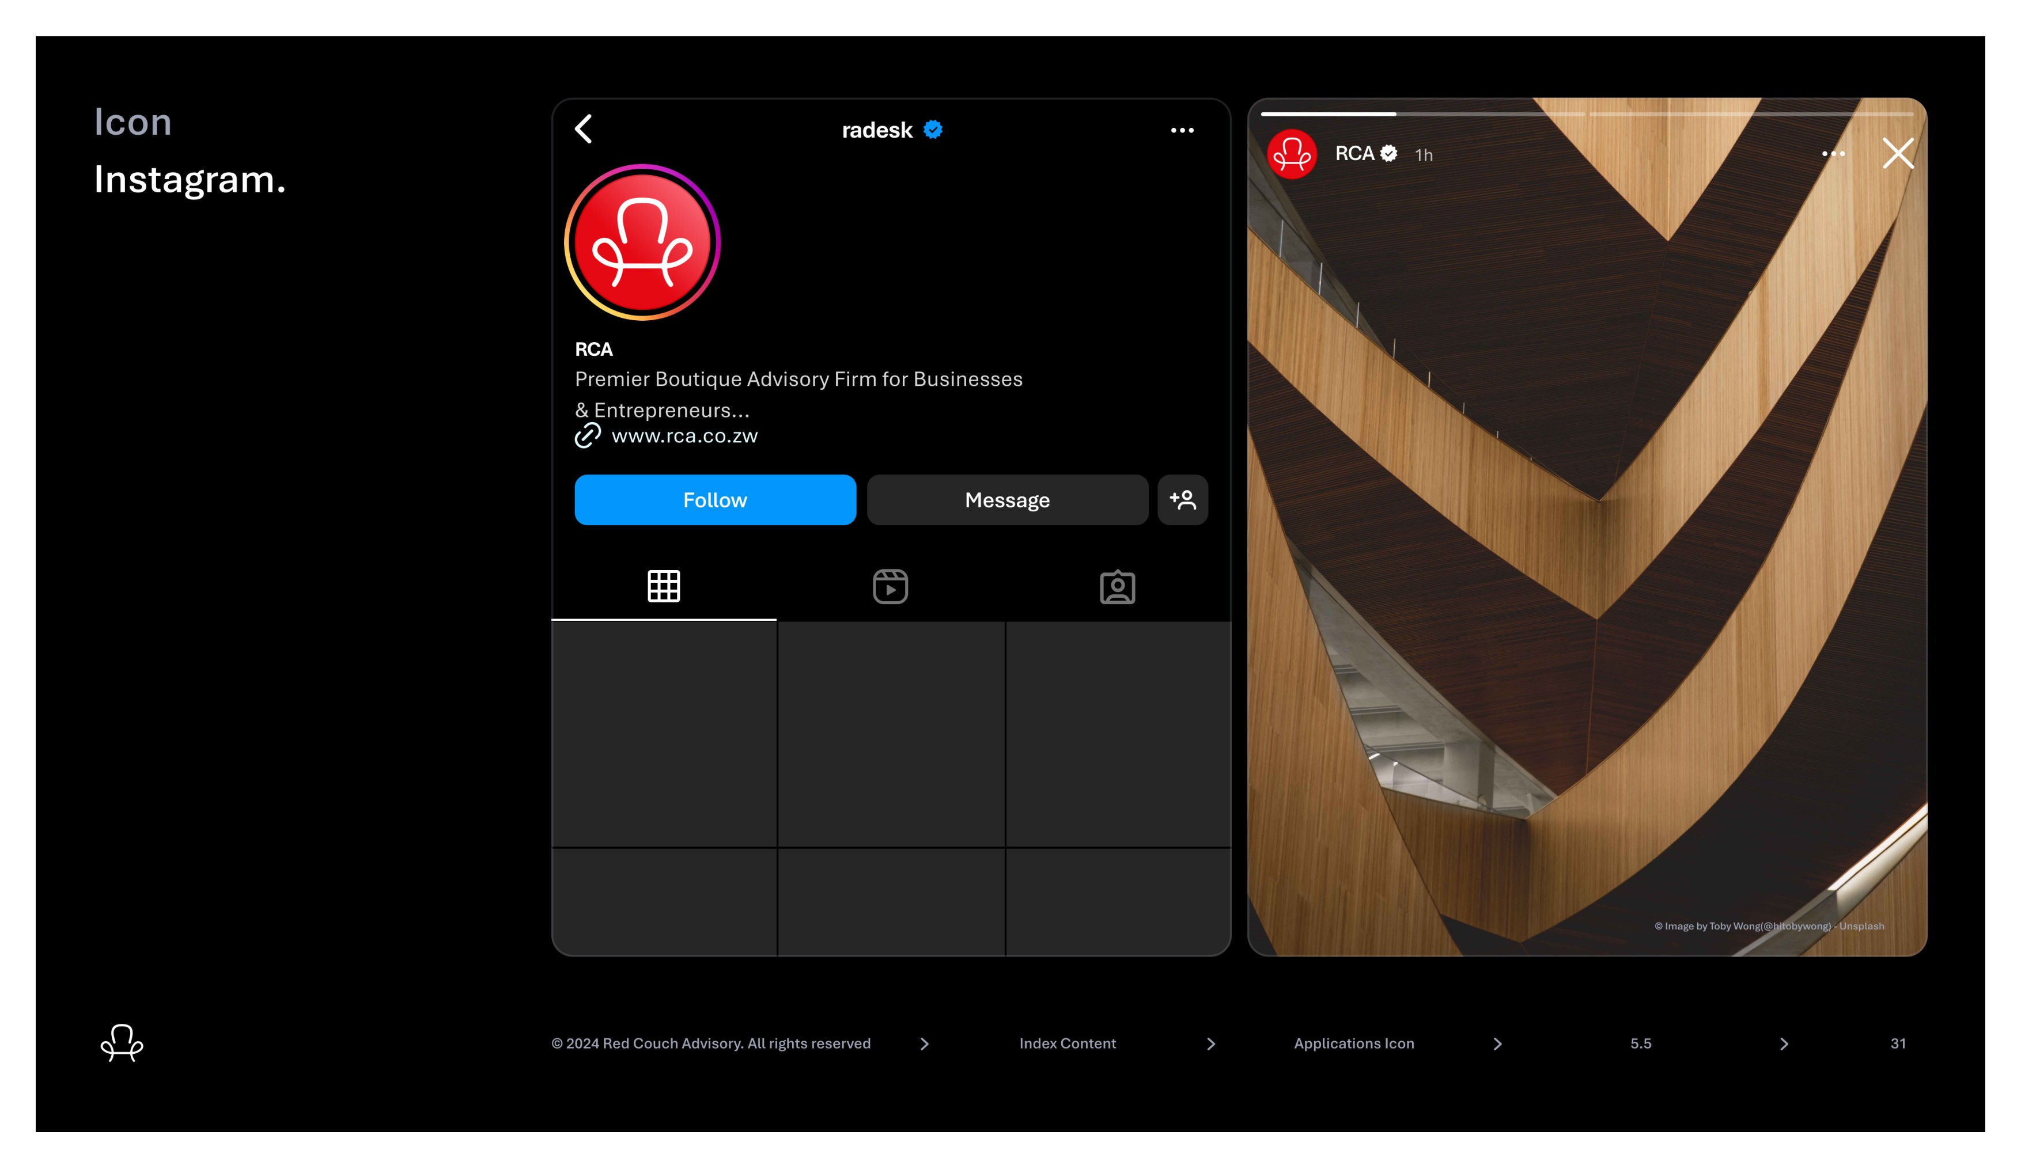Click chevron after copyright footer text
The height and width of the screenshot is (1169, 2021).
[x=925, y=1044]
